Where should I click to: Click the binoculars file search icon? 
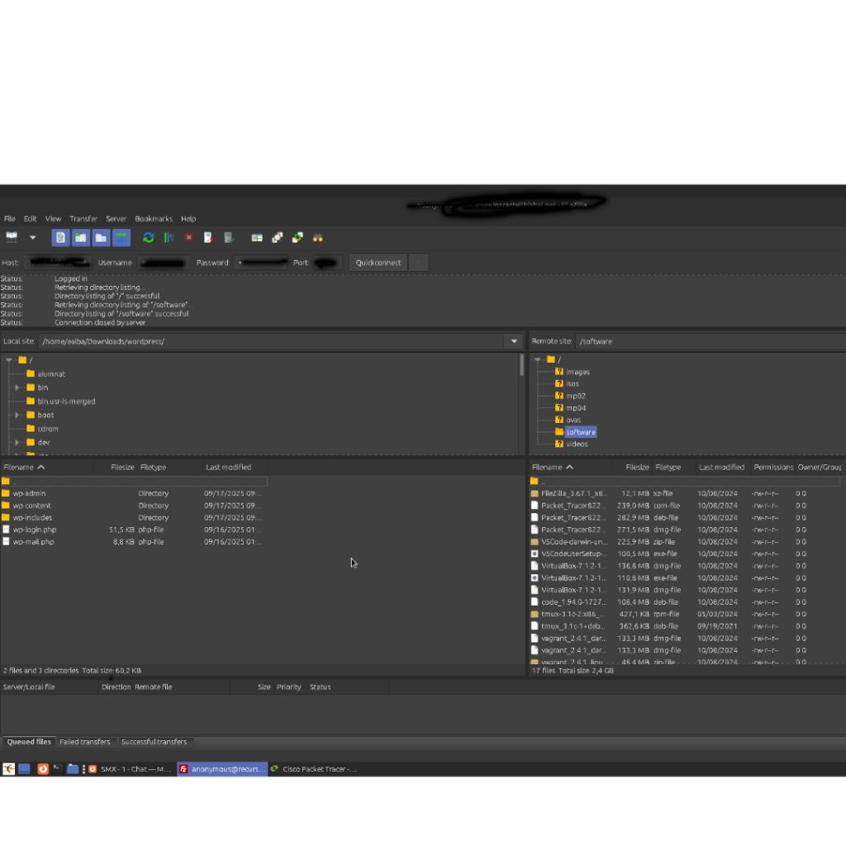318,238
